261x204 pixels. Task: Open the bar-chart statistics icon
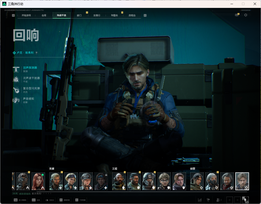[x=200, y=200]
